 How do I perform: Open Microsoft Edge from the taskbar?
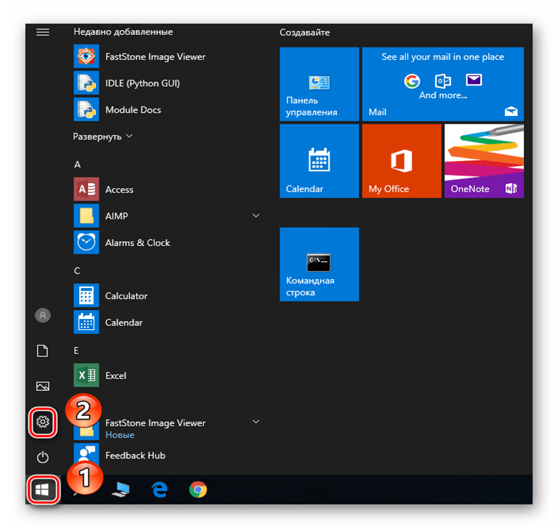(x=159, y=490)
